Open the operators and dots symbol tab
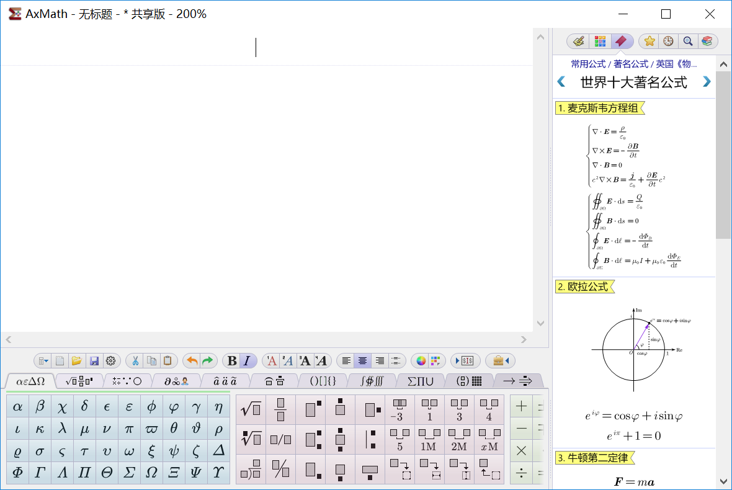The height and width of the screenshot is (490, 732). tap(127, 381)
